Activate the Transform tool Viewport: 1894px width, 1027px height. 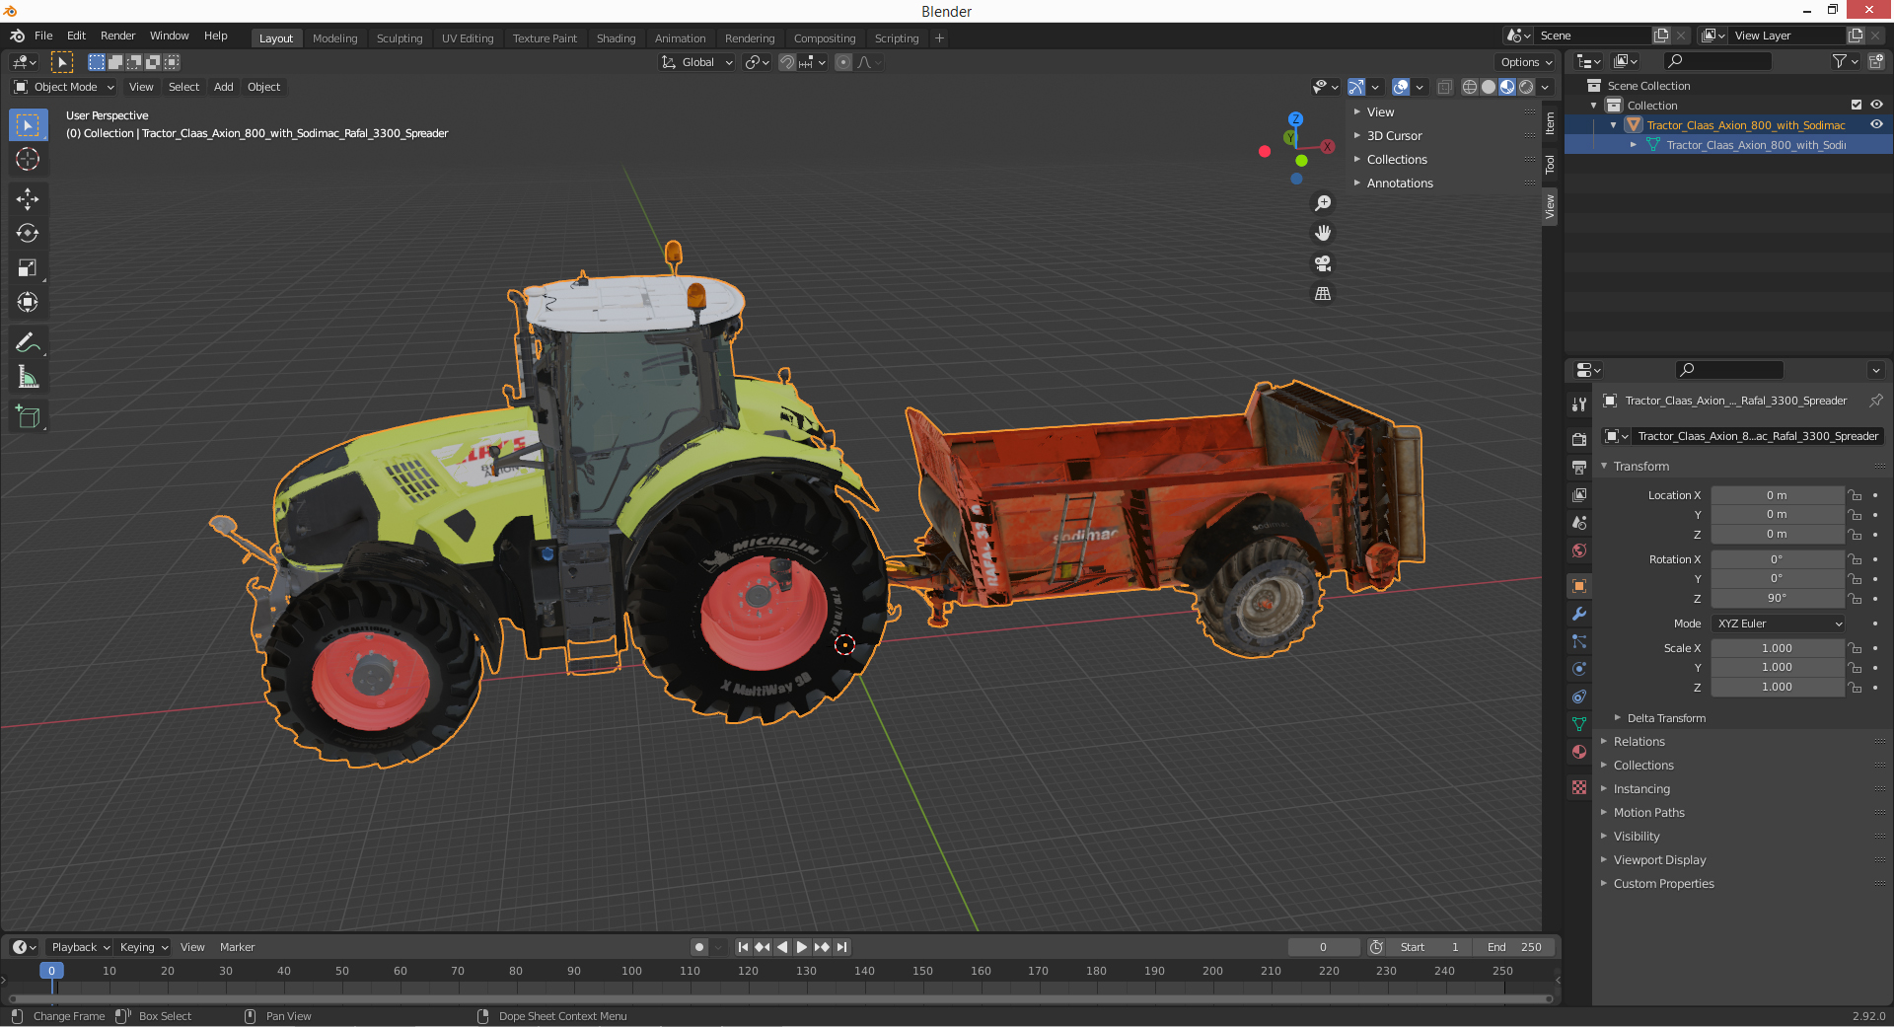(28, 303)
